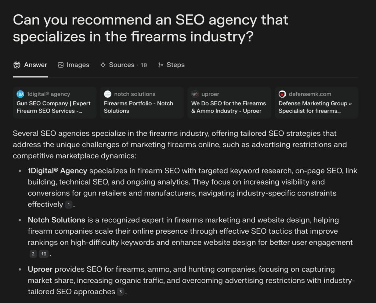The height and width of the screenshot is (303, 376).
Task: Click the Images picture icon
Action: [x=61, y=65]
